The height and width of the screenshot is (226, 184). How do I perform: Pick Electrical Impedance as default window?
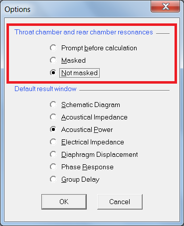[x=53, y=142]
